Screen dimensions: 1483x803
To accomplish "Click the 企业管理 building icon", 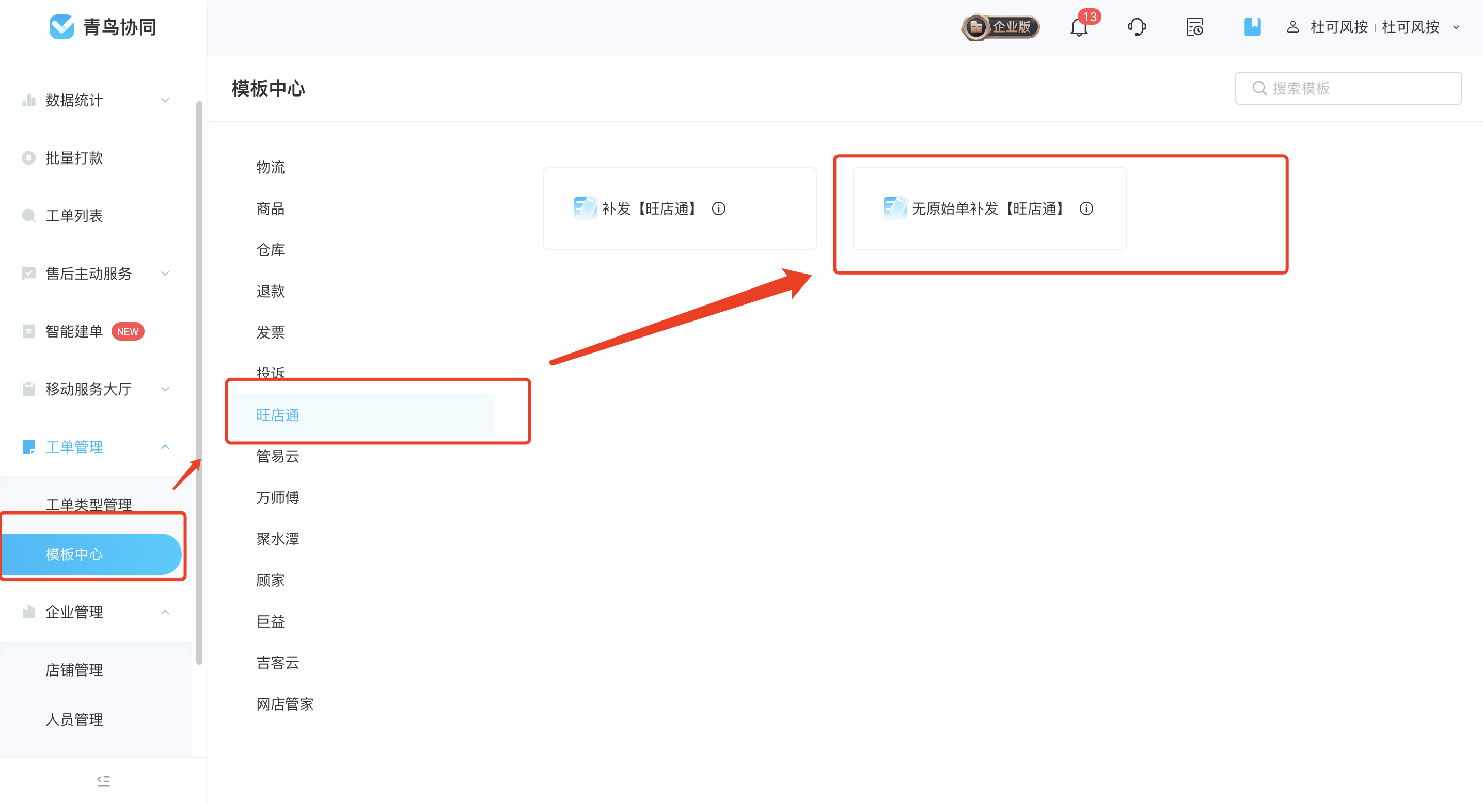I will tap(29, 612).
